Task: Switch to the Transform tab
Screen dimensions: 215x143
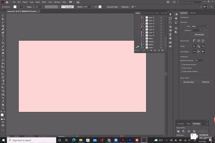Action: [181, 124]
